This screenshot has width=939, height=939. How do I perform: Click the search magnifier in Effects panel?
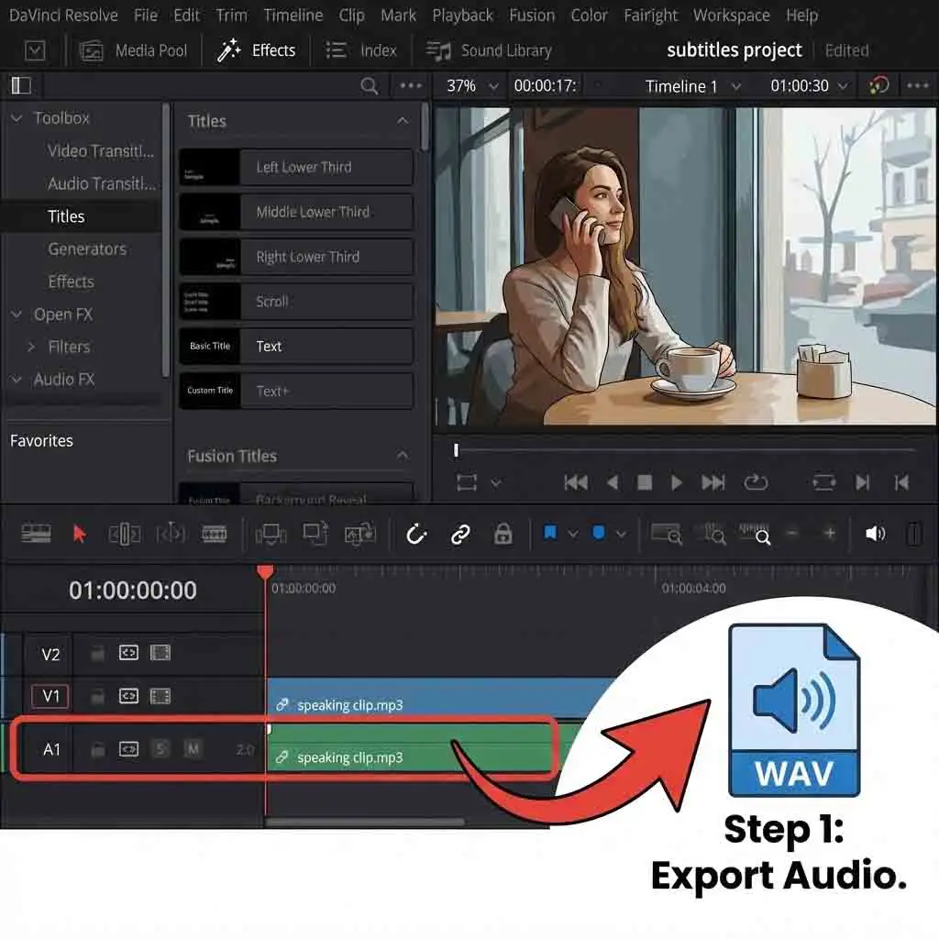(369, 86)
